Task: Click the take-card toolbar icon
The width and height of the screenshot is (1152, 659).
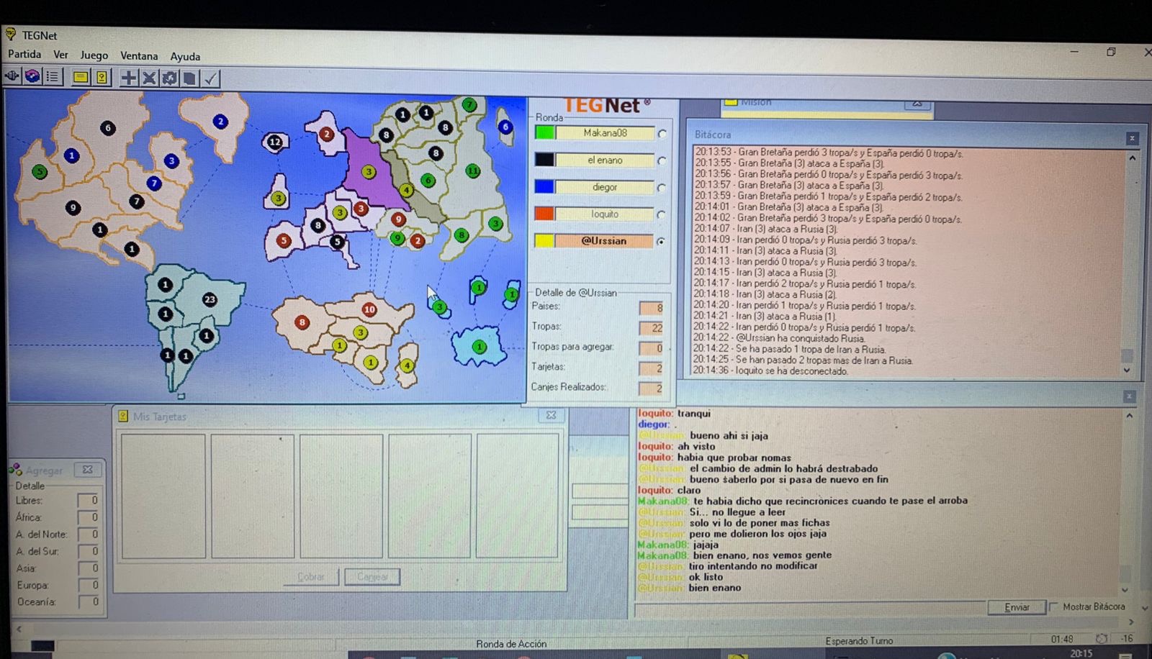Action: click(189, 78)
